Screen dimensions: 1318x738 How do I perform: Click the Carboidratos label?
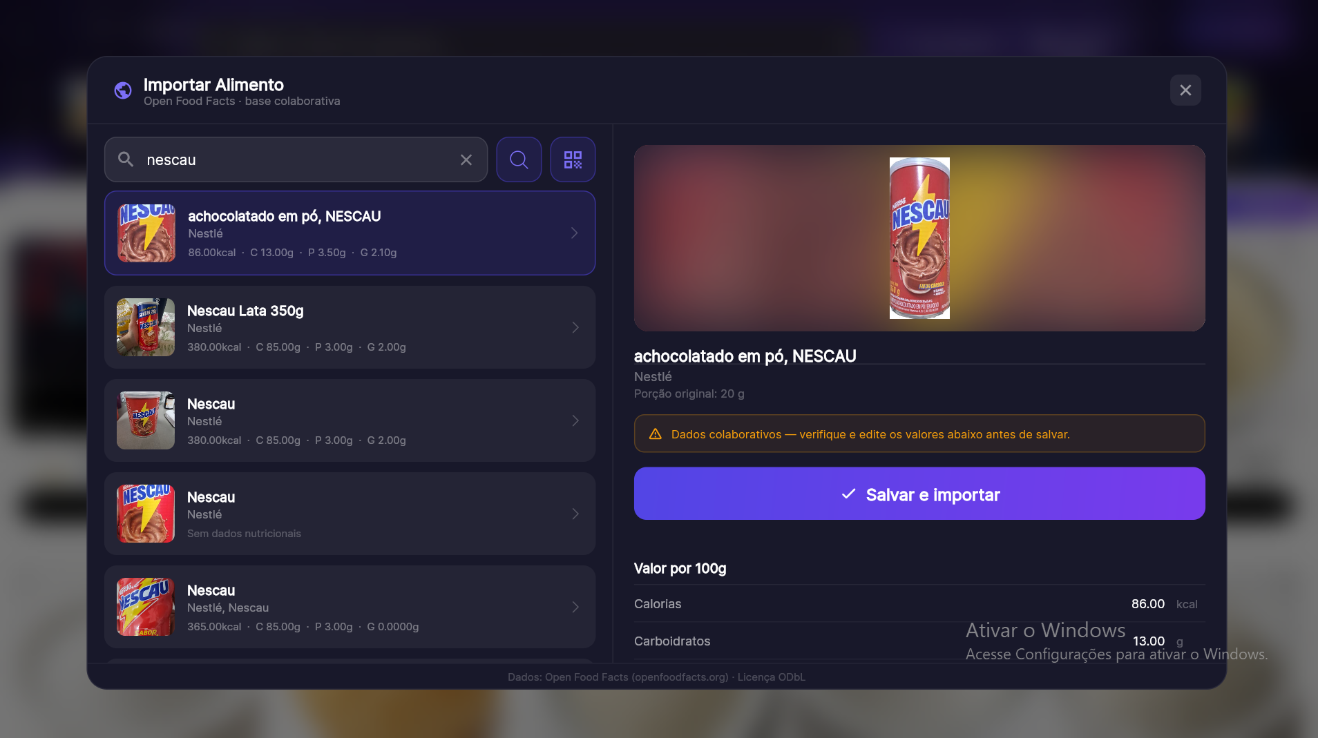pos(672,641)
